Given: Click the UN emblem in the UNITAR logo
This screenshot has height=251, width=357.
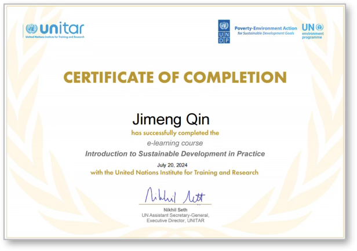Looking at the screenshot, I should click(x=31, y=28).
